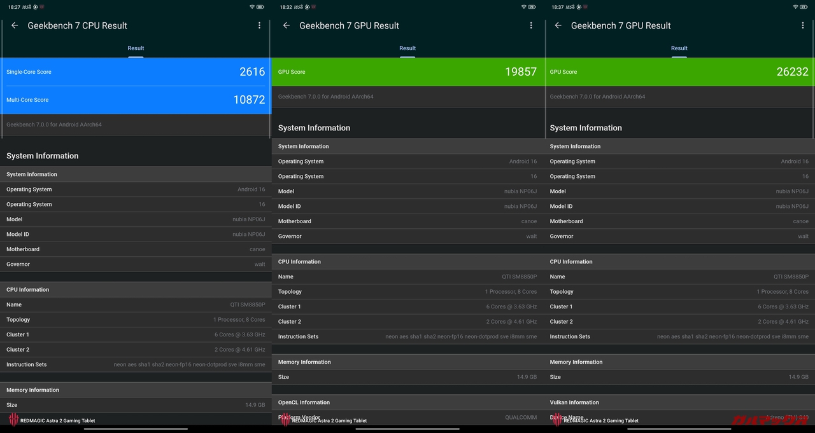Select the Result tab on the CPU screen
Viewport: 815px width, 433px height.
coord(136,48)
